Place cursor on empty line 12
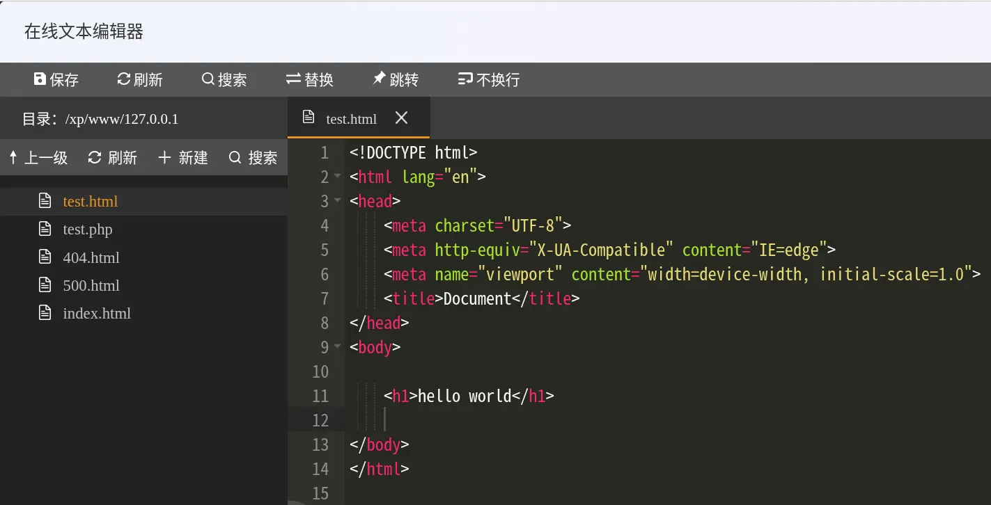Viewport: 991px width, 505px height. (x=667, y=420)
